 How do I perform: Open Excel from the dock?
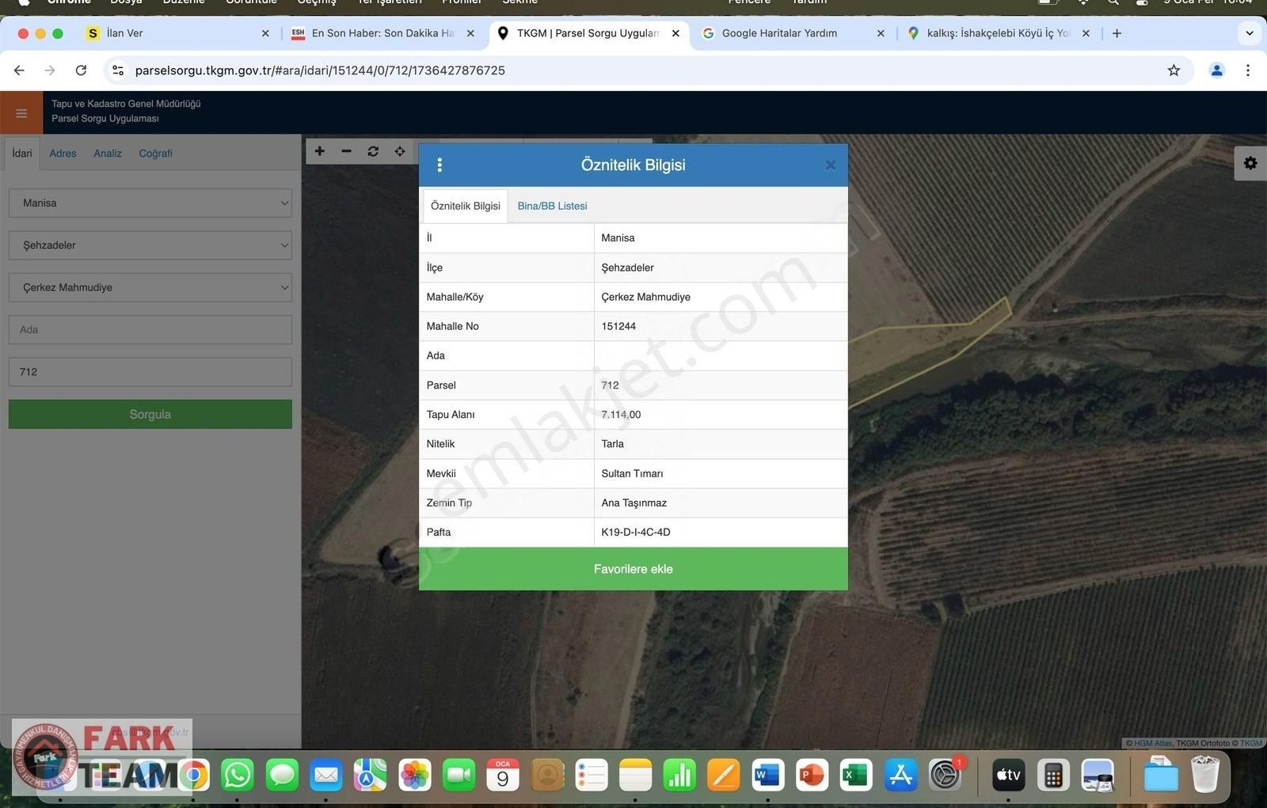coord(856,775)
